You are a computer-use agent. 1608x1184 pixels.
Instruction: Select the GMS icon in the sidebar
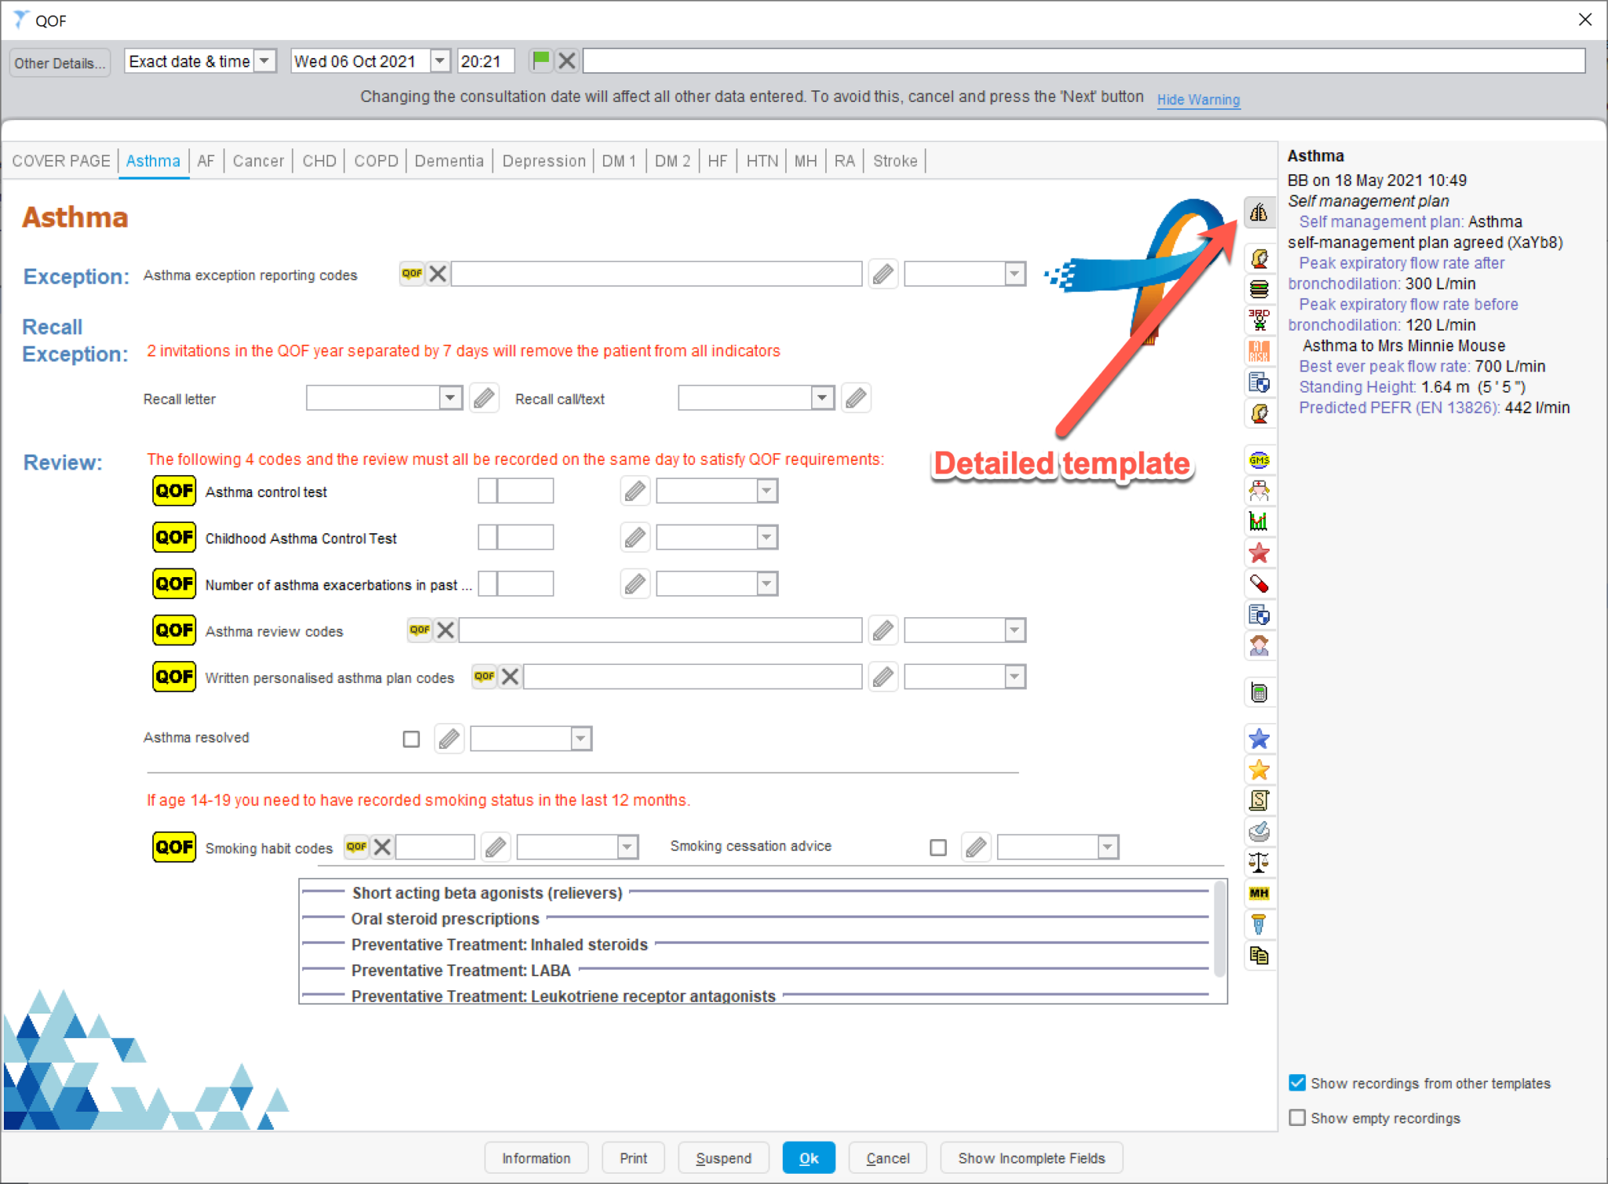point(1260,459)
